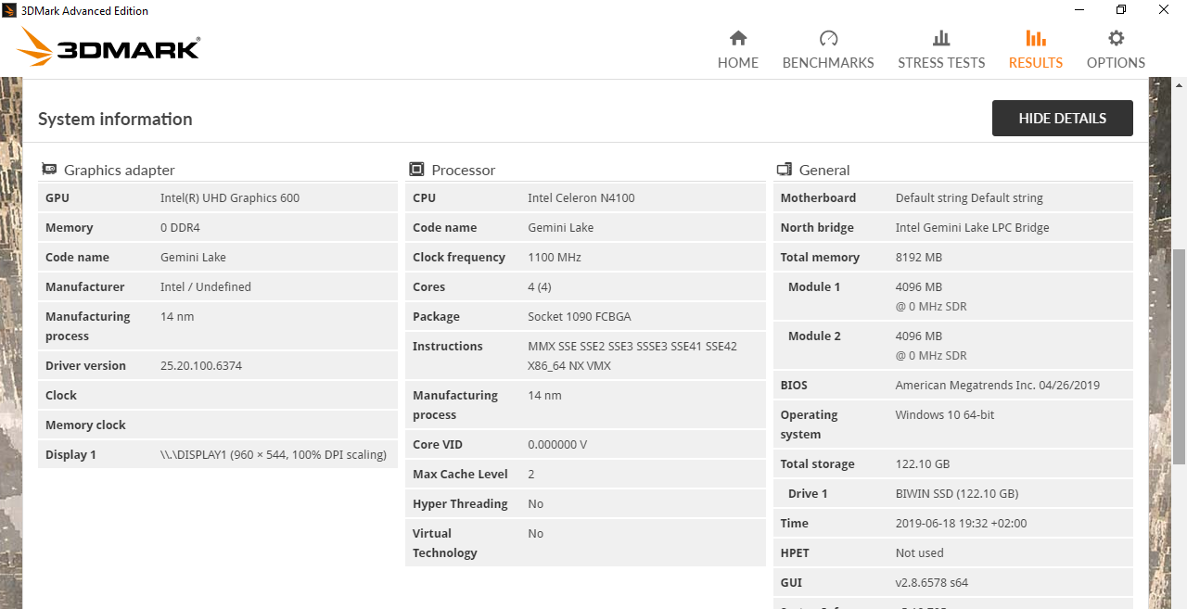Click the Windows 10 64-bit value
This screenshot has width=1187, height=609.
pos(945,414)
